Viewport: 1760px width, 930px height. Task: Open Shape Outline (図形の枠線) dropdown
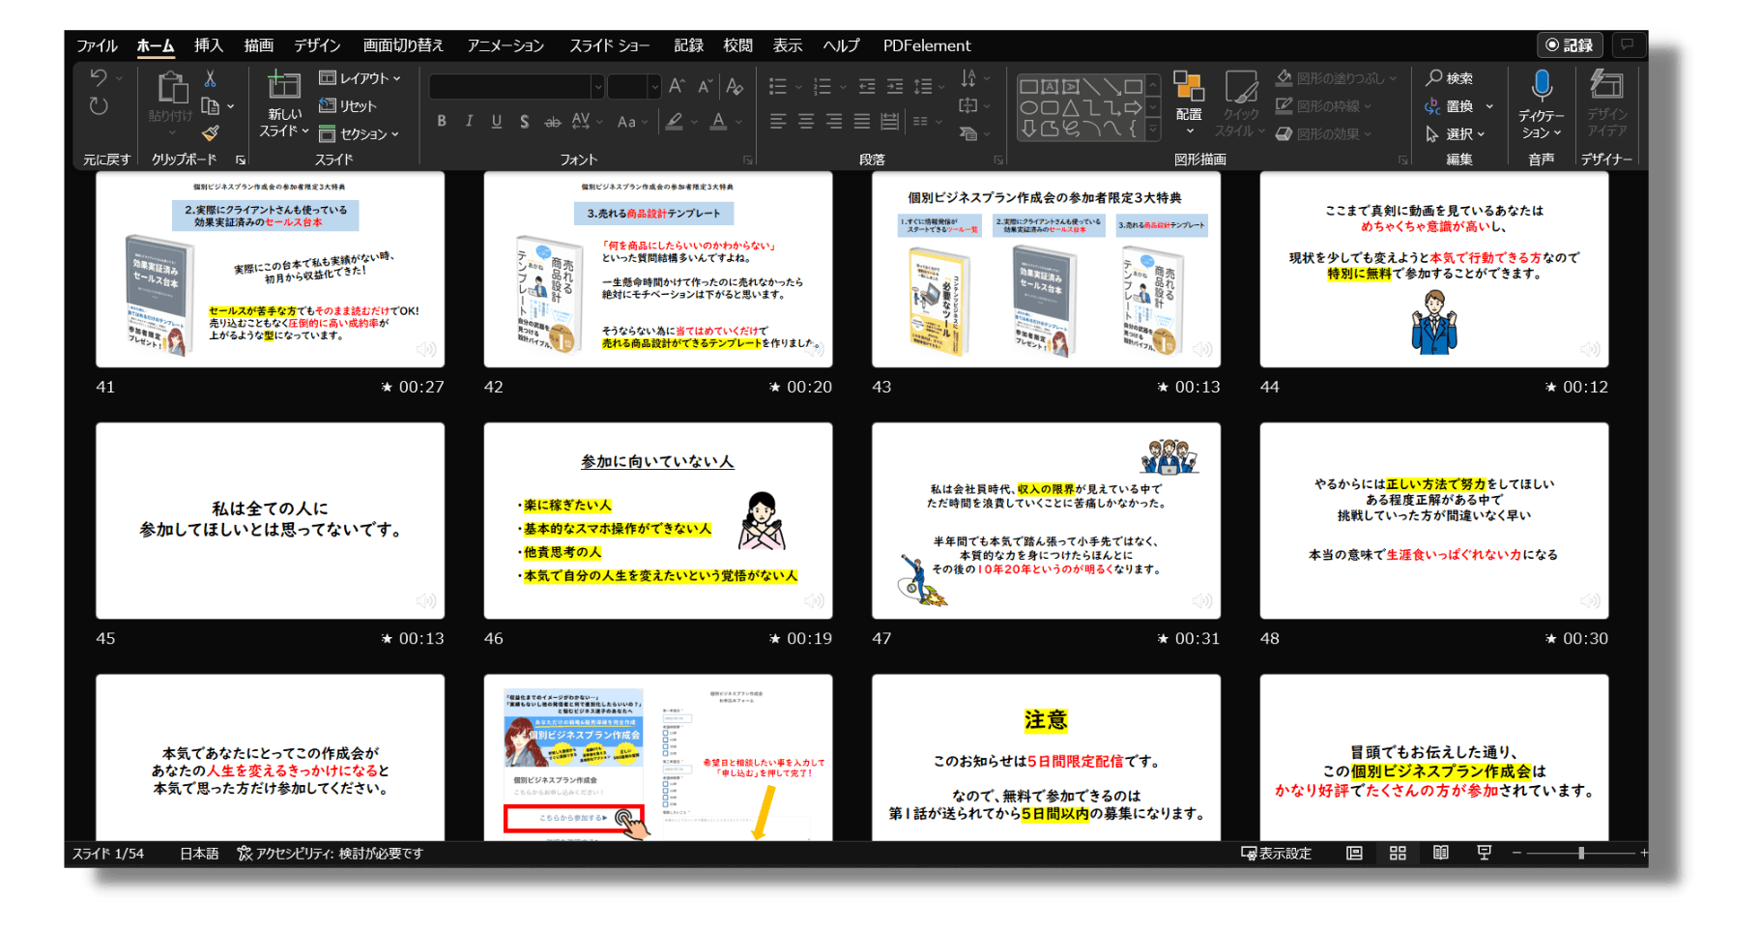click(x=1324, y=106)
